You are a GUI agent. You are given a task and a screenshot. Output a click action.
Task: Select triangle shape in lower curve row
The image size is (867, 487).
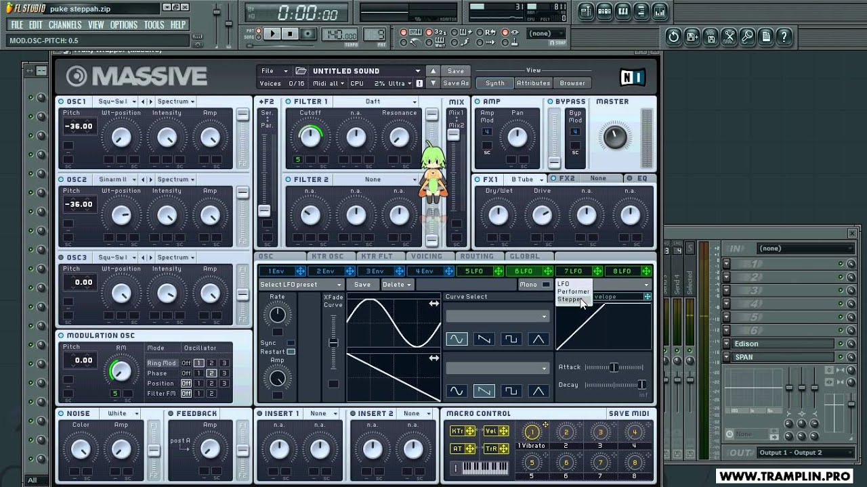coord(538,391)
